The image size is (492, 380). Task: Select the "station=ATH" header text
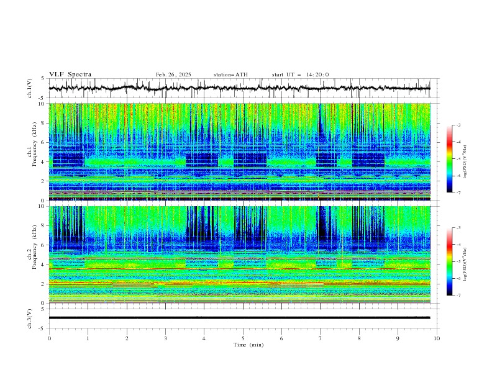pos(230,75)
